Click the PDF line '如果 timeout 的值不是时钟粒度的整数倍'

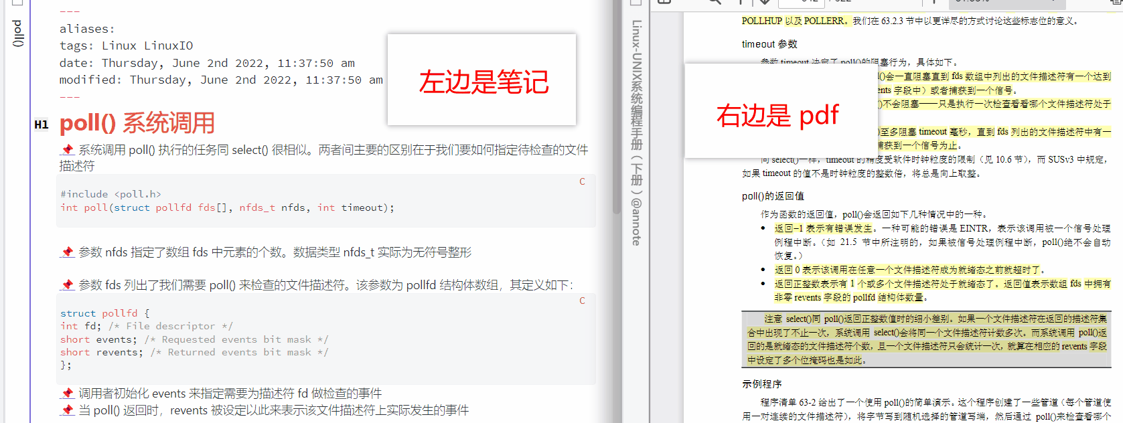point(861,173)
